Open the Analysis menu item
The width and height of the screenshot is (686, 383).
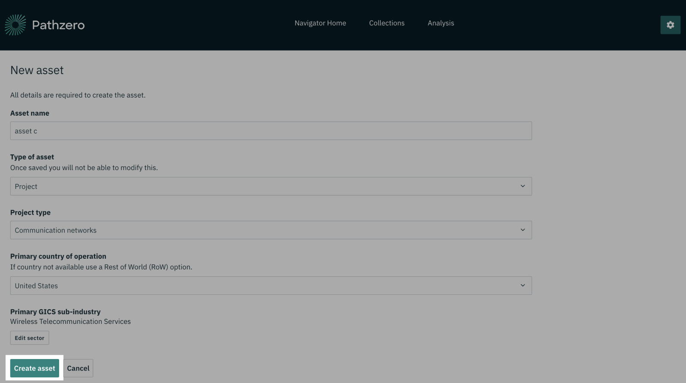(441, 23)
